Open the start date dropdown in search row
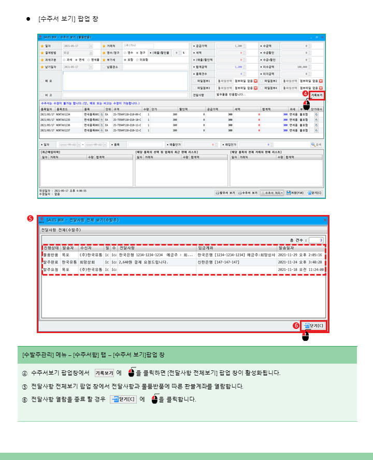The height and width of the screenshot is (460, 373). click(x=79, y=145)
